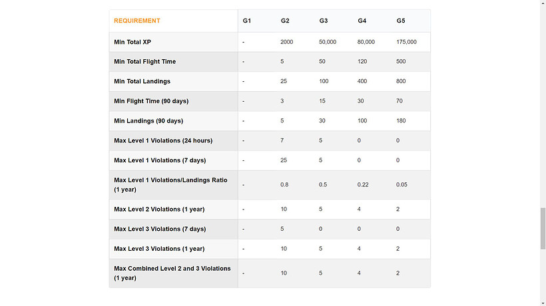Image resolution: width=546 pixels, height=306 pixels.
Task: Click the vertical scrollbar thumb
Action: click(x=543, y=228)
